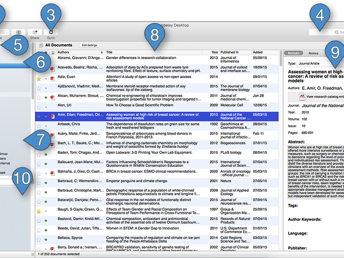The image size is (344, 258).
Task: Sort by the Authors column header
Action: pos(80,52)
